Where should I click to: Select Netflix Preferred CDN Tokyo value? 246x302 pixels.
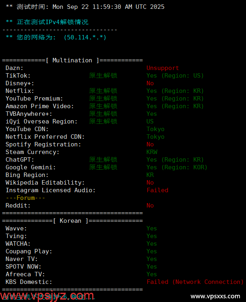pyautogui.click(x=155, y=137)
